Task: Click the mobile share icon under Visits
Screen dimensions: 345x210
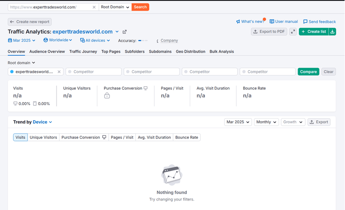Action: click(x=35, y=103)
